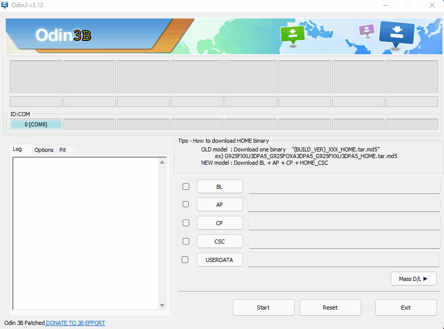Screen dimensions: 444x329
Task: Click the AP file button
Action: click(x=220, y=205)
